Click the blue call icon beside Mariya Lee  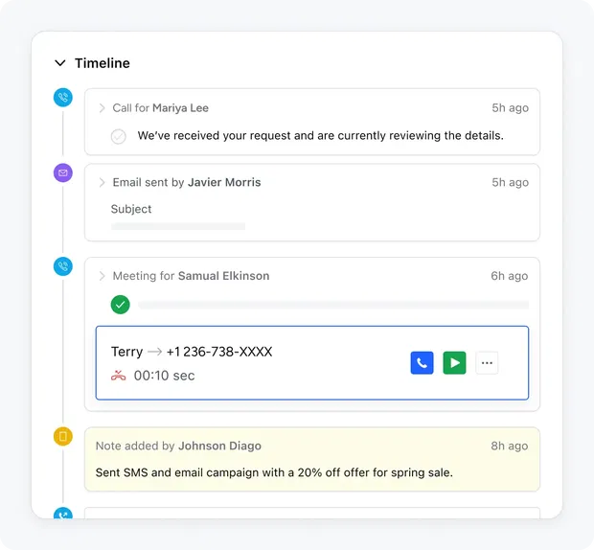(63, 98)
